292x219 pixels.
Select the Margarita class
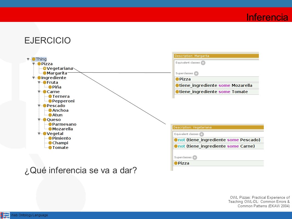click(57, 73)
